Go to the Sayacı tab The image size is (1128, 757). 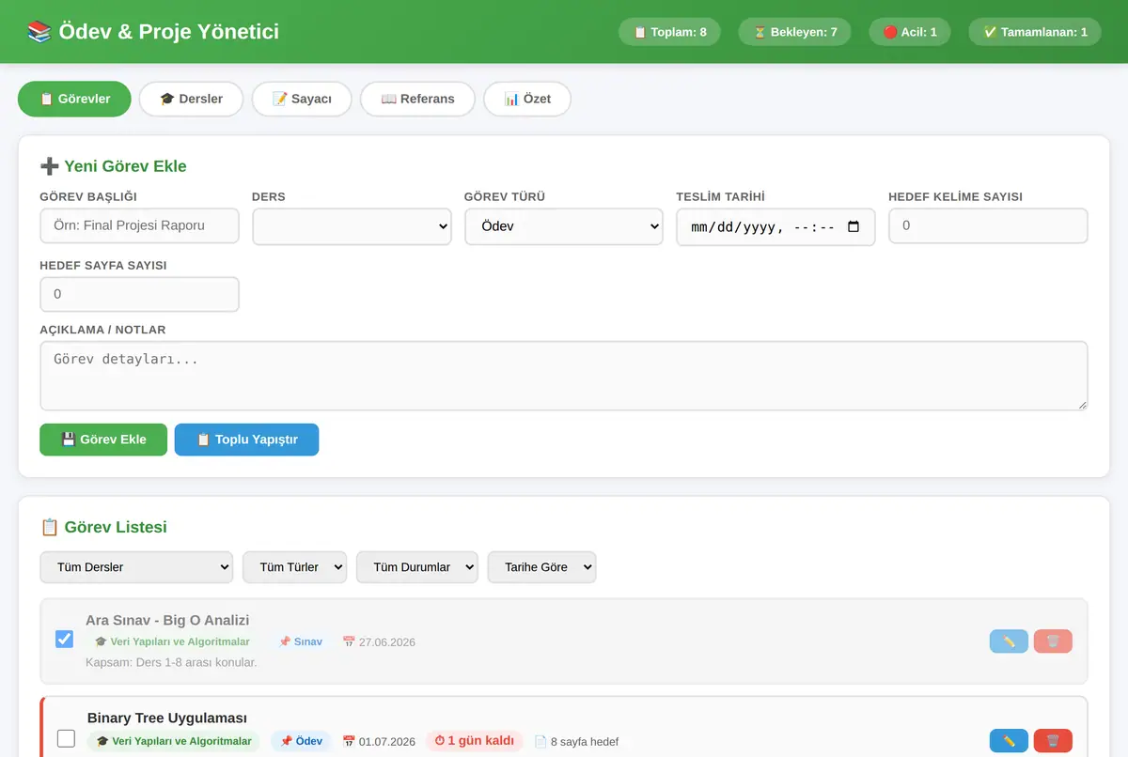point(302,99)
